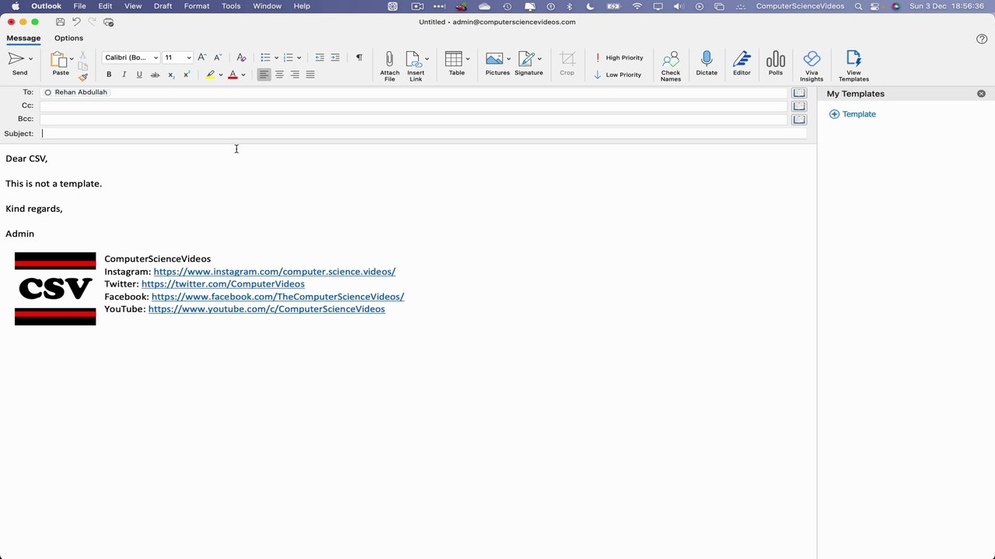
Task: Click the Attach File paperclip
Action: click(389, 60)
